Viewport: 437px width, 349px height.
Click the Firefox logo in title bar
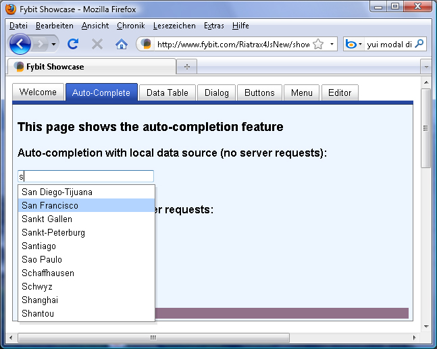coord(11,9)
